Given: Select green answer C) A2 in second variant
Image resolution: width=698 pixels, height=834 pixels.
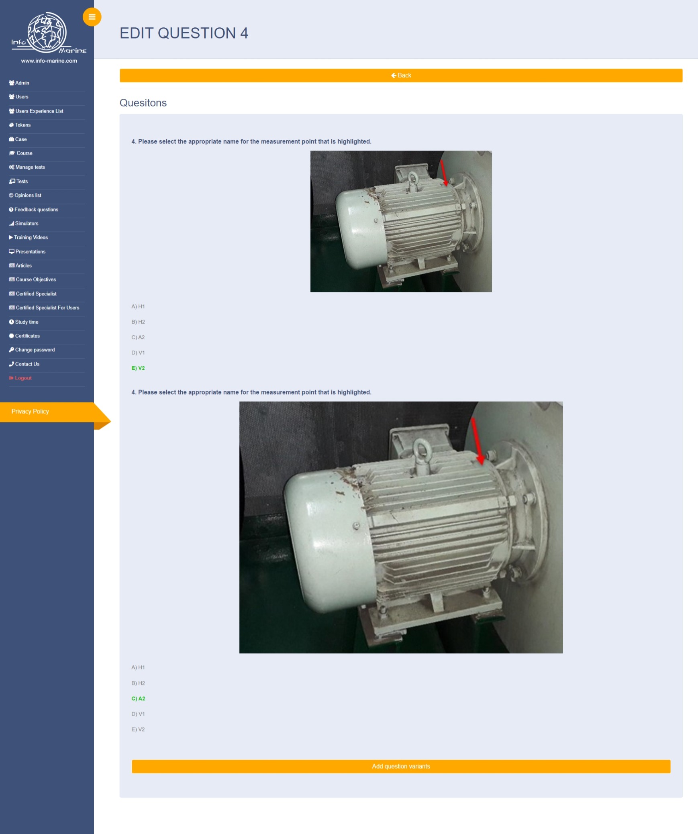Looking at the screenshot, I should tap(138, 699).
